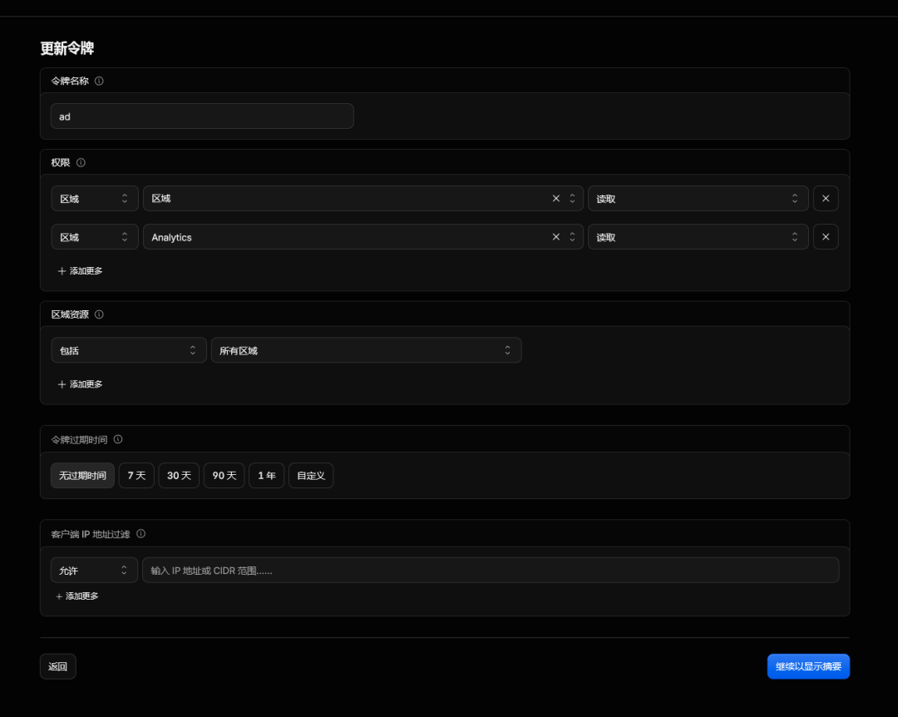Click 添加更多 under IP address filtering
This screenshot has width=898, height=717.
point(76,596)
